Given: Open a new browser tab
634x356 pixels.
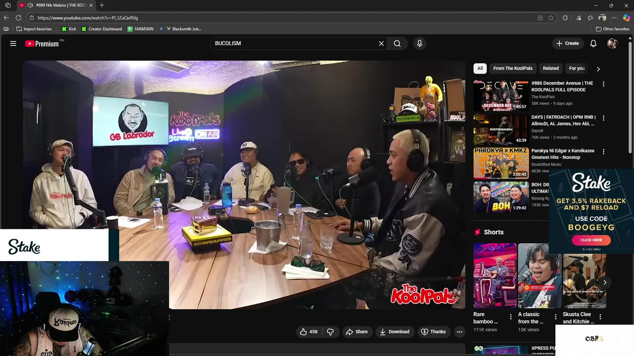Looking at the screenshot, I should 102,5.
